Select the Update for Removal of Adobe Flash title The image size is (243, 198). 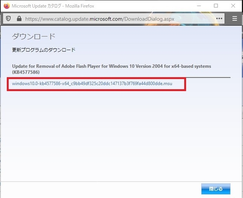pyautogui.click(x=112, y=69)
